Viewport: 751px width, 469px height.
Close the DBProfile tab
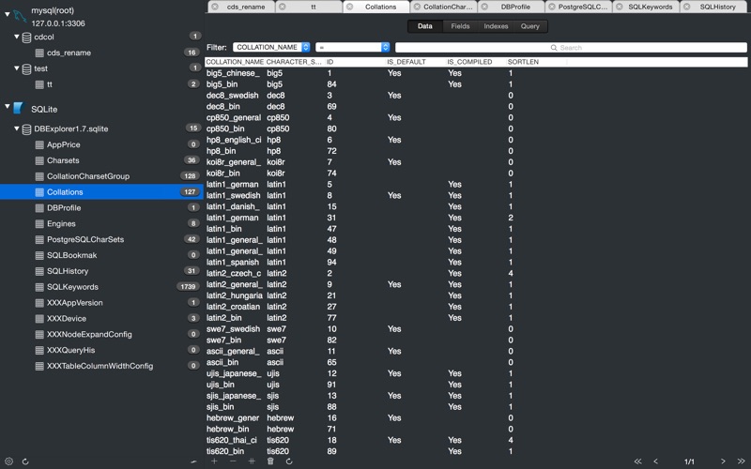point(484,7)
